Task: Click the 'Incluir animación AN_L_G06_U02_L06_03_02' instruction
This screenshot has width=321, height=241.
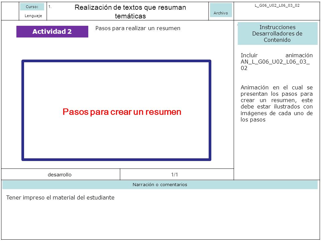Action: 277,62
